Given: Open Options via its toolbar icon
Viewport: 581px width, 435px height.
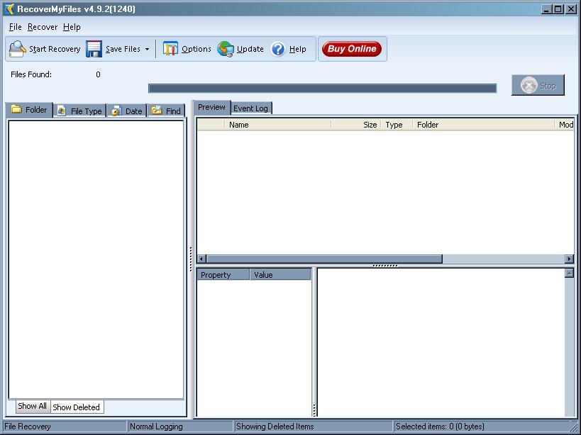Looking at the screenshot, I should coord(171,49).
